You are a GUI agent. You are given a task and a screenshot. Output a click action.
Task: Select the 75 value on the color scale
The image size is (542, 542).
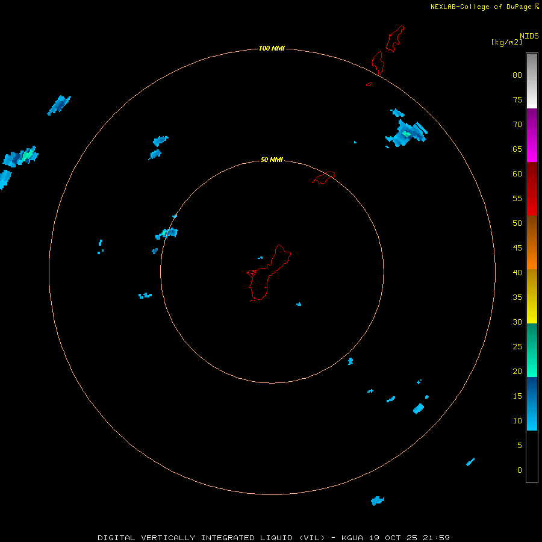point(517,99)
